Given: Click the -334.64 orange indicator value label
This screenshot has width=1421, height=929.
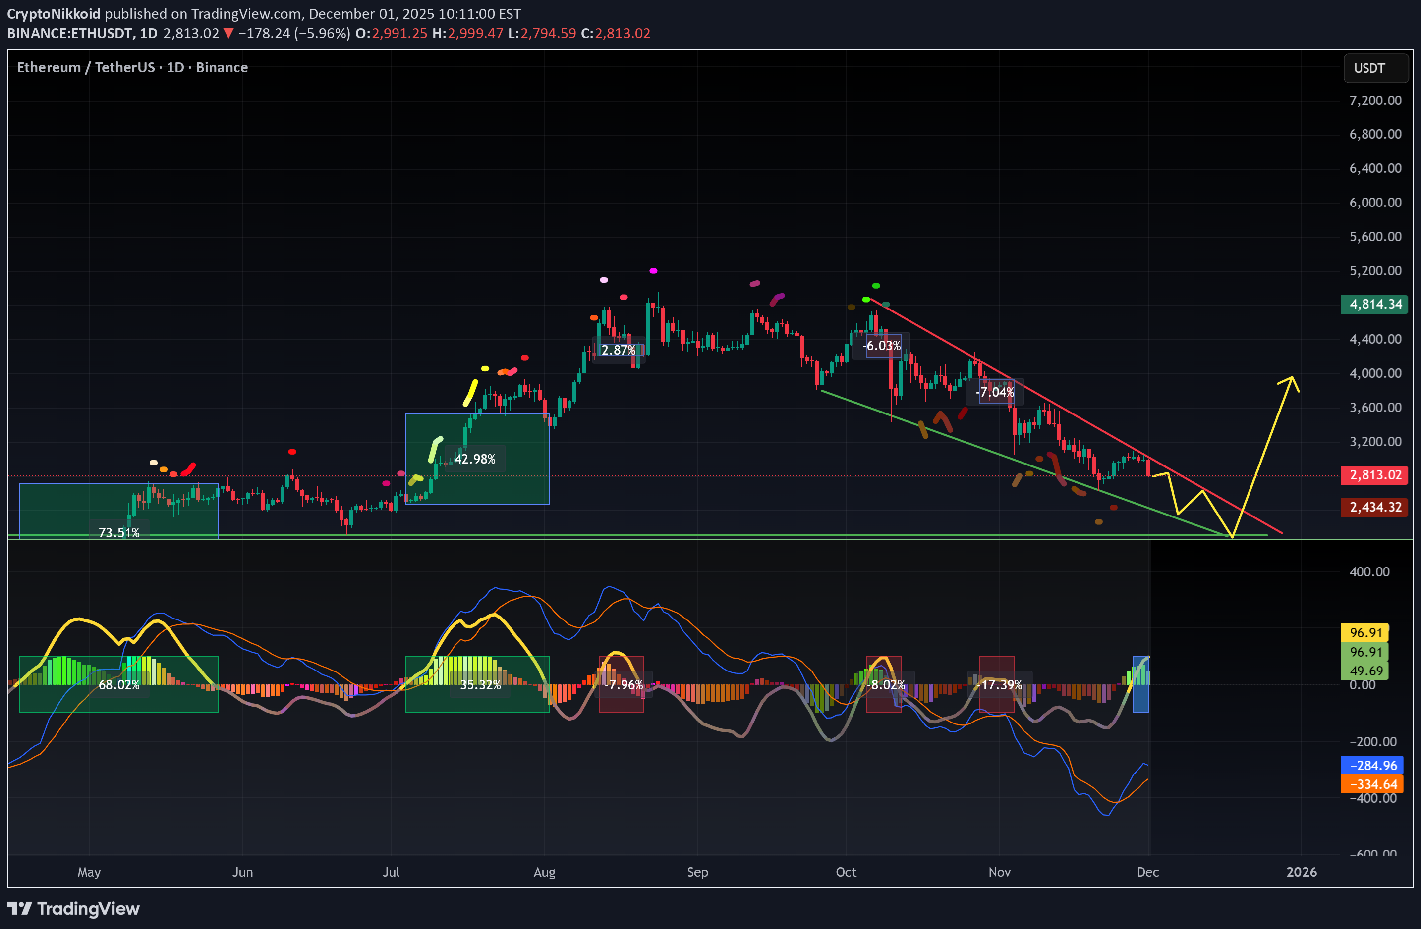Looking at the screenshot, I should click(1371, 783).
